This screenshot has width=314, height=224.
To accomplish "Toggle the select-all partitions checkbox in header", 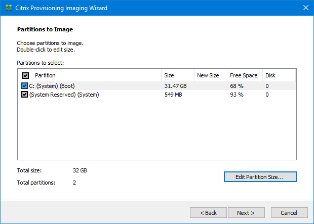I will click(25, 76).
